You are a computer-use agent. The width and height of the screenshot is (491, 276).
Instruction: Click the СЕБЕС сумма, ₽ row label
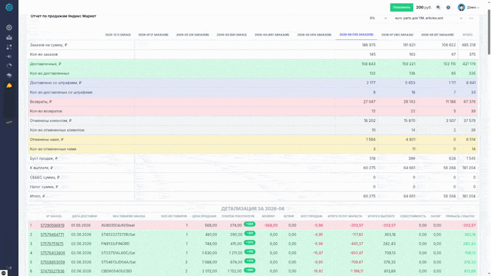(x=45, y=177)
